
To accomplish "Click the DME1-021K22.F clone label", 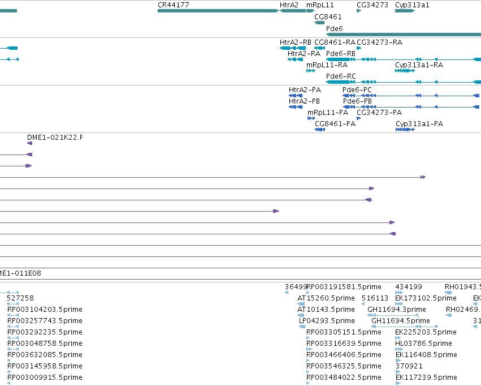I will pyautogui.click(x=55, y=138).
